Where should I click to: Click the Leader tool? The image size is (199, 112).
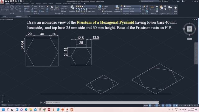tap(64, 9)
